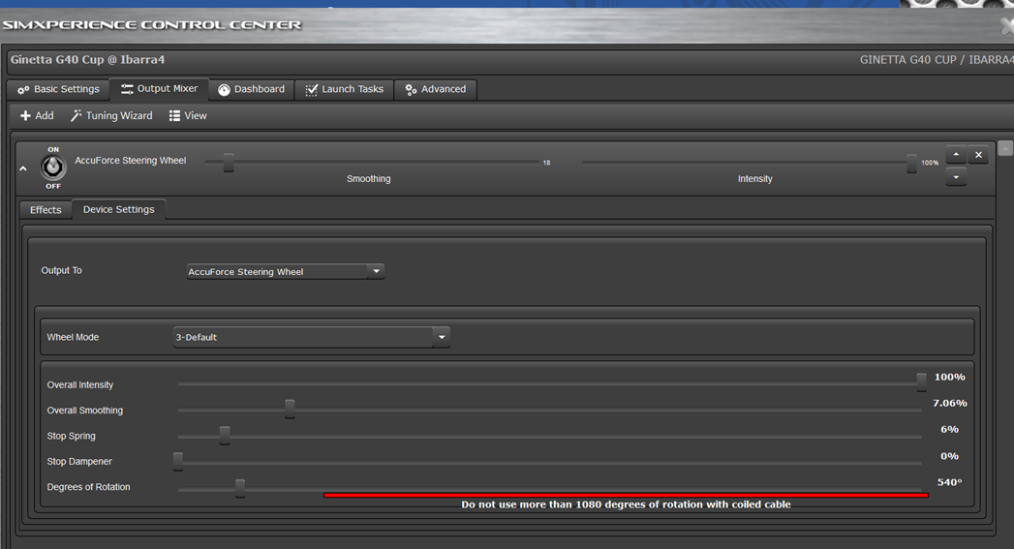Viewport: 1014px width, 549px height.
Task: Remove AccuForce Steering Wheel output with X
Action: (x=978, y=155)
